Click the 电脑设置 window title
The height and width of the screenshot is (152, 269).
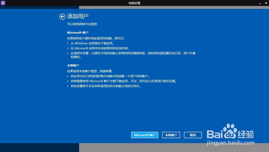click(x=134, y=3)
